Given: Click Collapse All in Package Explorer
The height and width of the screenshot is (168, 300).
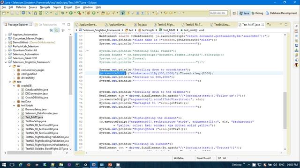Looking at the screenshot, I should [51, 30].
